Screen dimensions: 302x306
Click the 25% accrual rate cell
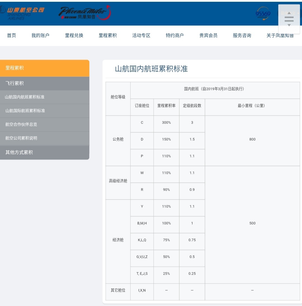[x=166, y=275]
